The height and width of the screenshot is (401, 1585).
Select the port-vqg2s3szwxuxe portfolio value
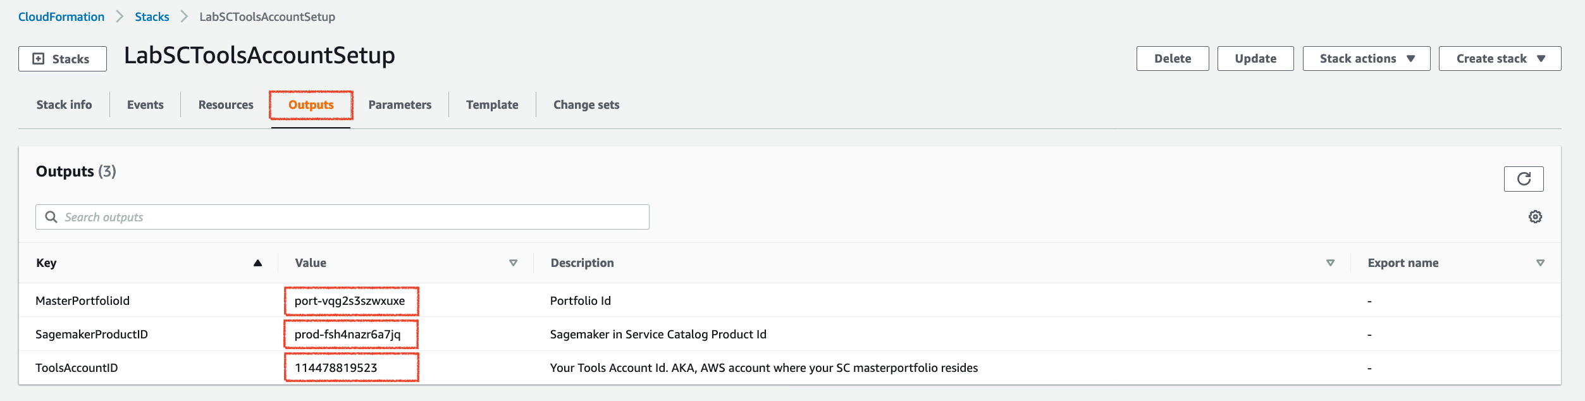tap(350, 301)
